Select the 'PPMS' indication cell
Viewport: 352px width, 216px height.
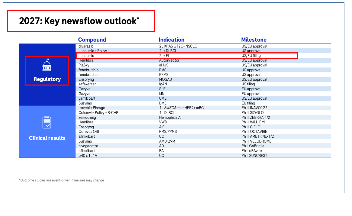pyautogui.click(x=164, y=75)
